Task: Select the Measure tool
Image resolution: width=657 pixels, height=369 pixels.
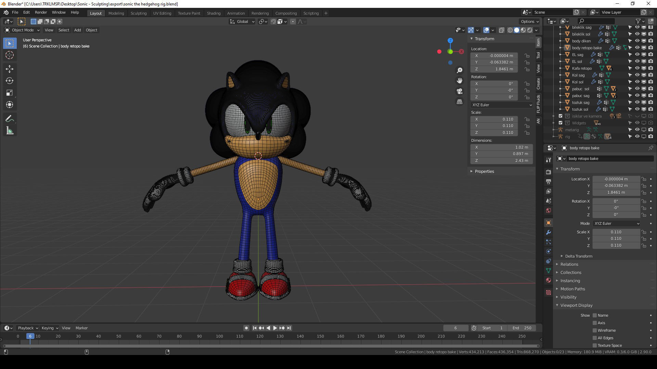Action: (10, 131)
